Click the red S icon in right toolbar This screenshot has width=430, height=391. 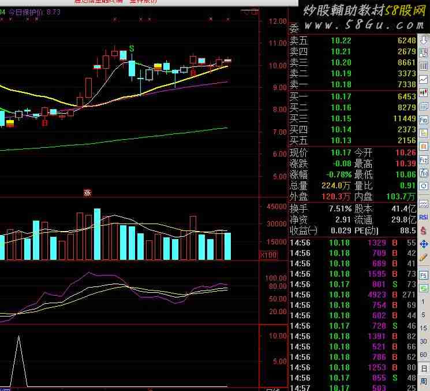coord(424,231)
